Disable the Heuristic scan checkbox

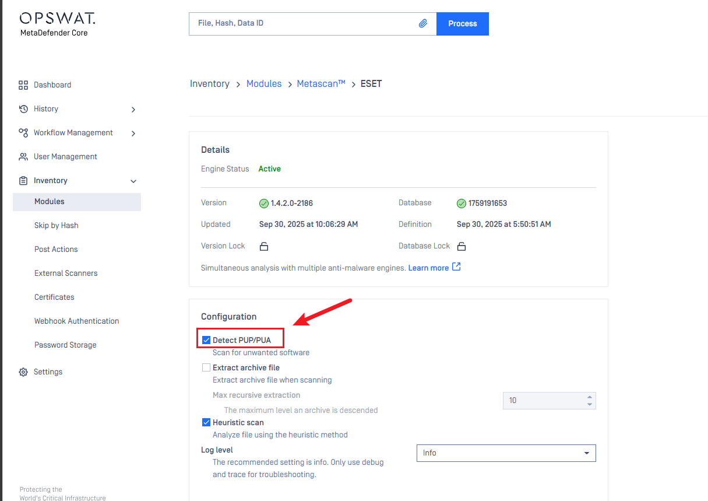(x=206, y=423)
